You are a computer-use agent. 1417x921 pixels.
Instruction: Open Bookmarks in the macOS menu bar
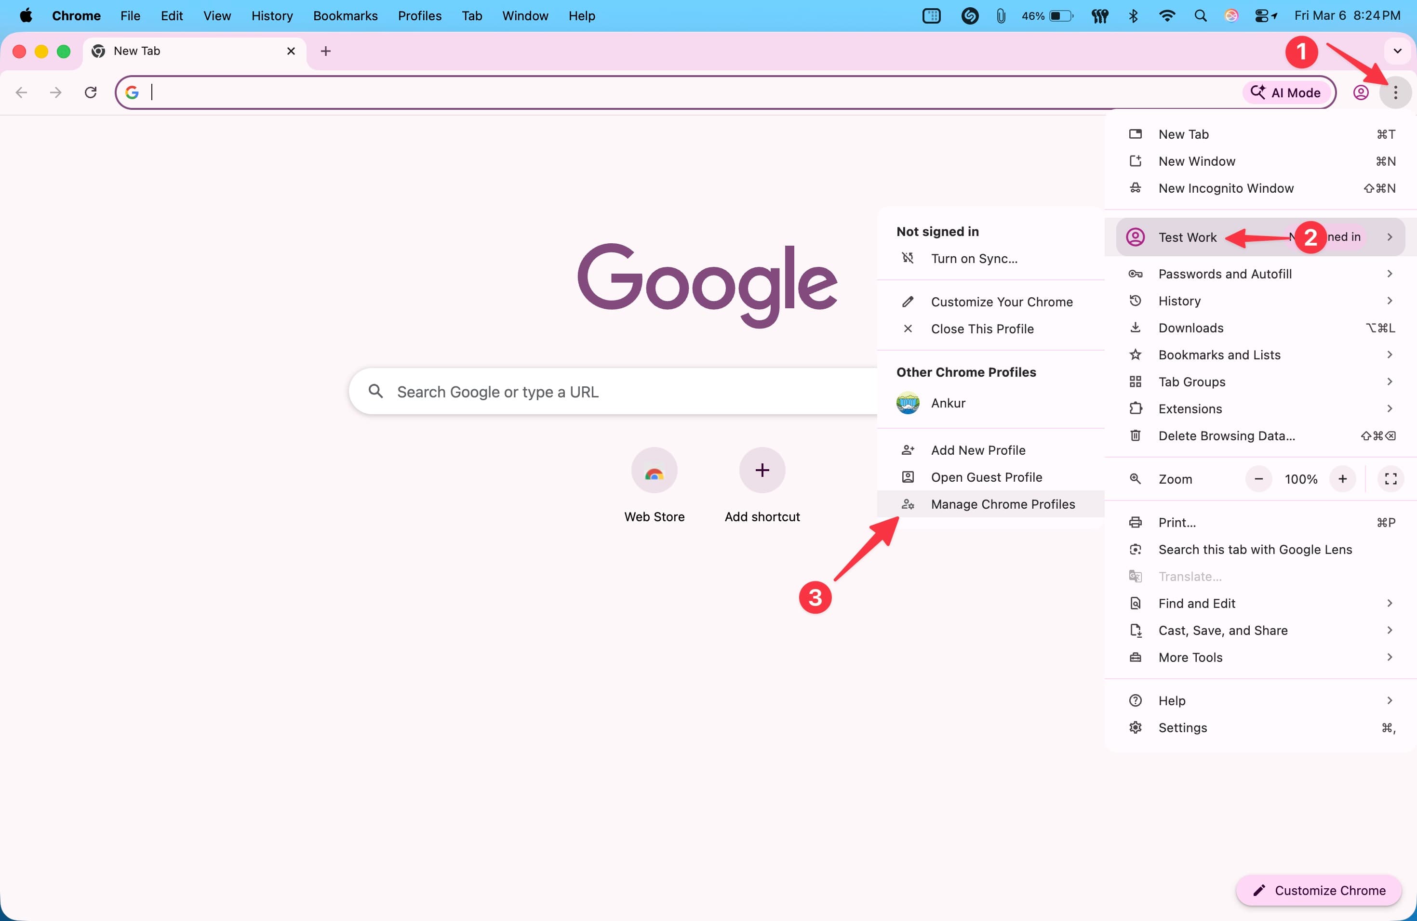point(345,16)
